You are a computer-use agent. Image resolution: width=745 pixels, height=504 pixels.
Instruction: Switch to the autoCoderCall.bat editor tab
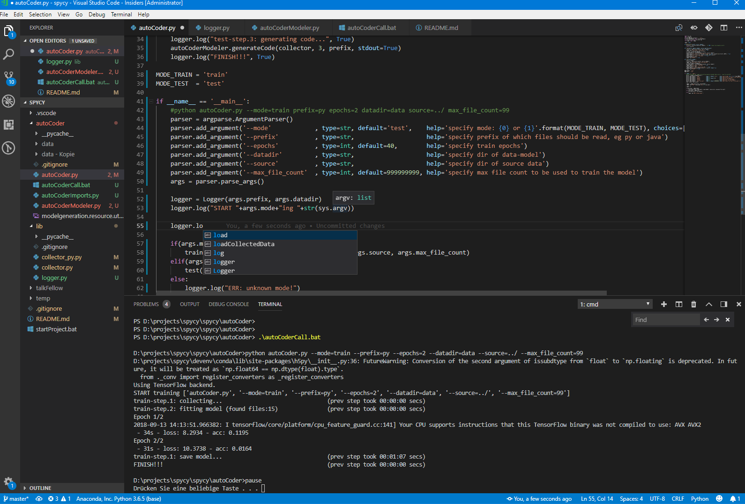[x=371, y=28]
